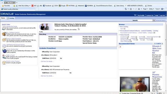Open Vitamin E Skin Care Starter Kit

pos(157,49)
